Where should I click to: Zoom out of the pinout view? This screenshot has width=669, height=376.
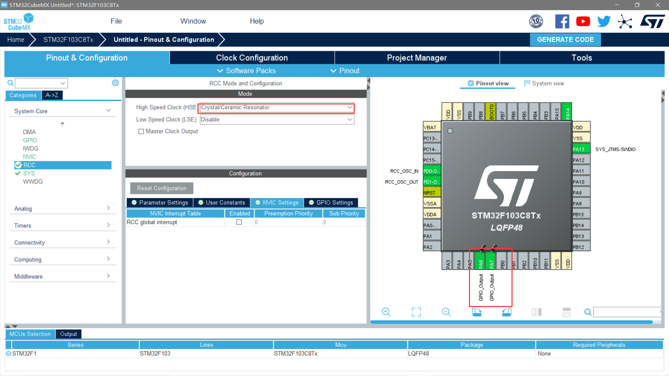[x=446, y=312]
